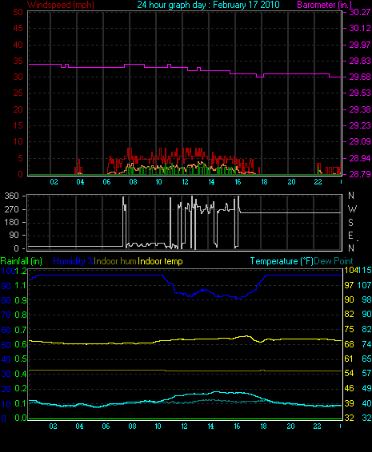Click the 24 hour graph day title
The image size is (372, 452).
click(208, 5)
